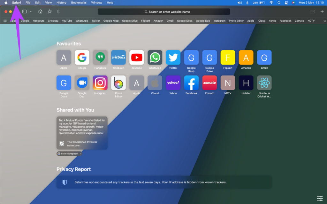Open Flipkart link in Favourites bar
Screen dimensions: 327x204
(x=145, y=21)
